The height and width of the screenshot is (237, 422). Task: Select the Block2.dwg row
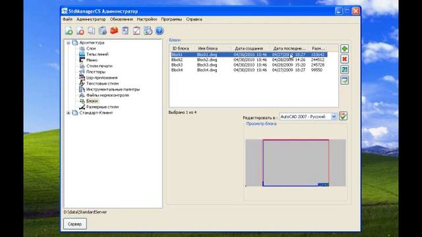(249, 60)
